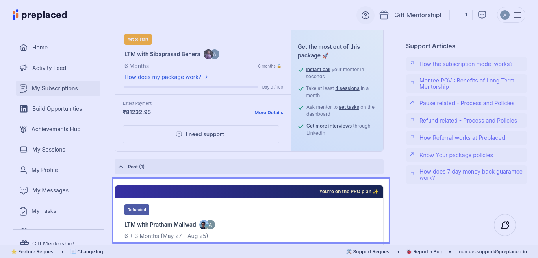Open the chat messages icon in header
Viewport: 538px width, 258px height.
pyautogui.click(x=482, y=15)
